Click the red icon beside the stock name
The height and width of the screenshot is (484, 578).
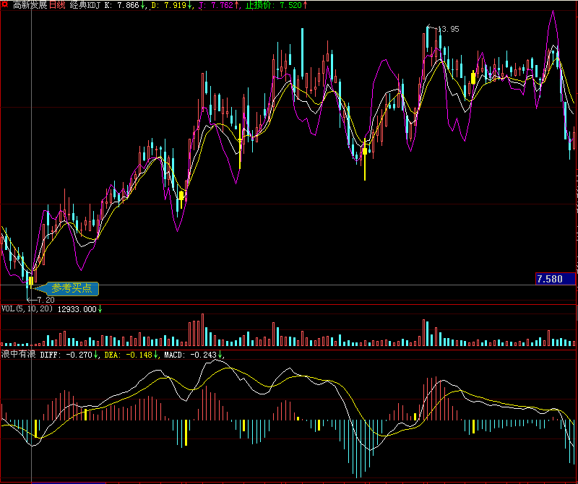5,5
